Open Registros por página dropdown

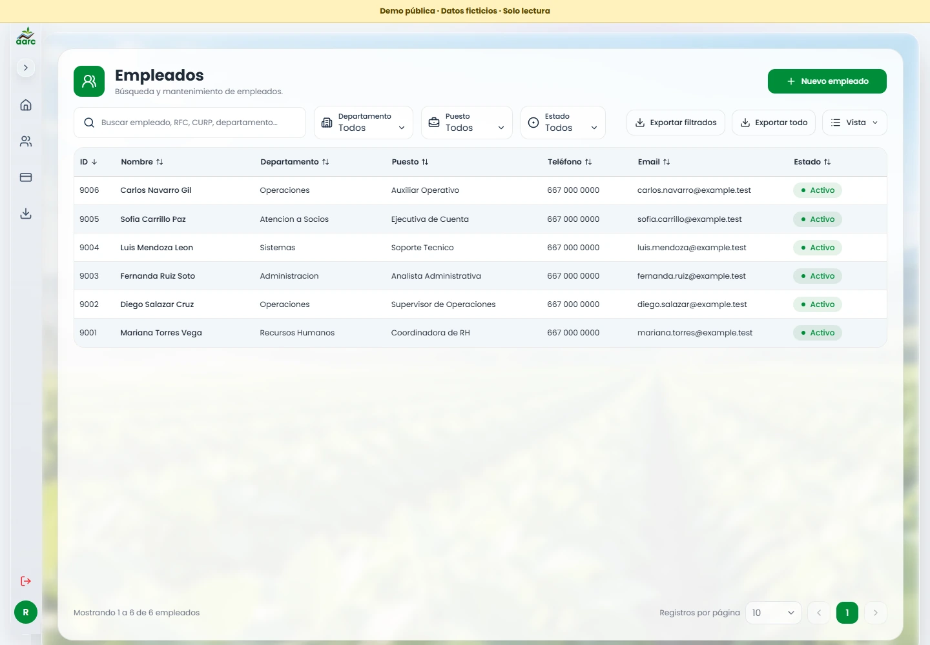coord(774,613)
